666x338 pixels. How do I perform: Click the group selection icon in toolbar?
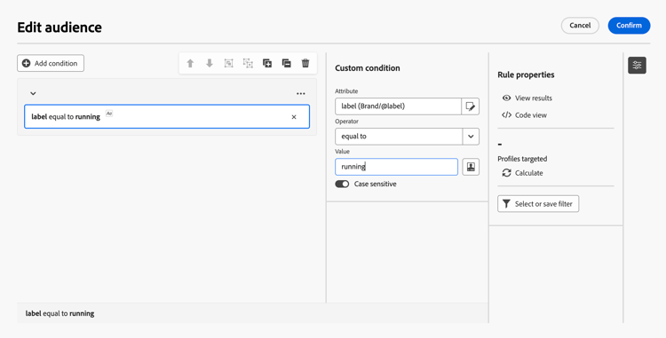(x=228, y=63)
